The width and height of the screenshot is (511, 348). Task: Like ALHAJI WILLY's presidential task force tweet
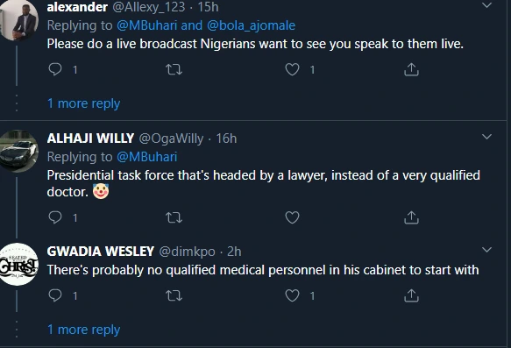(292, 217)
